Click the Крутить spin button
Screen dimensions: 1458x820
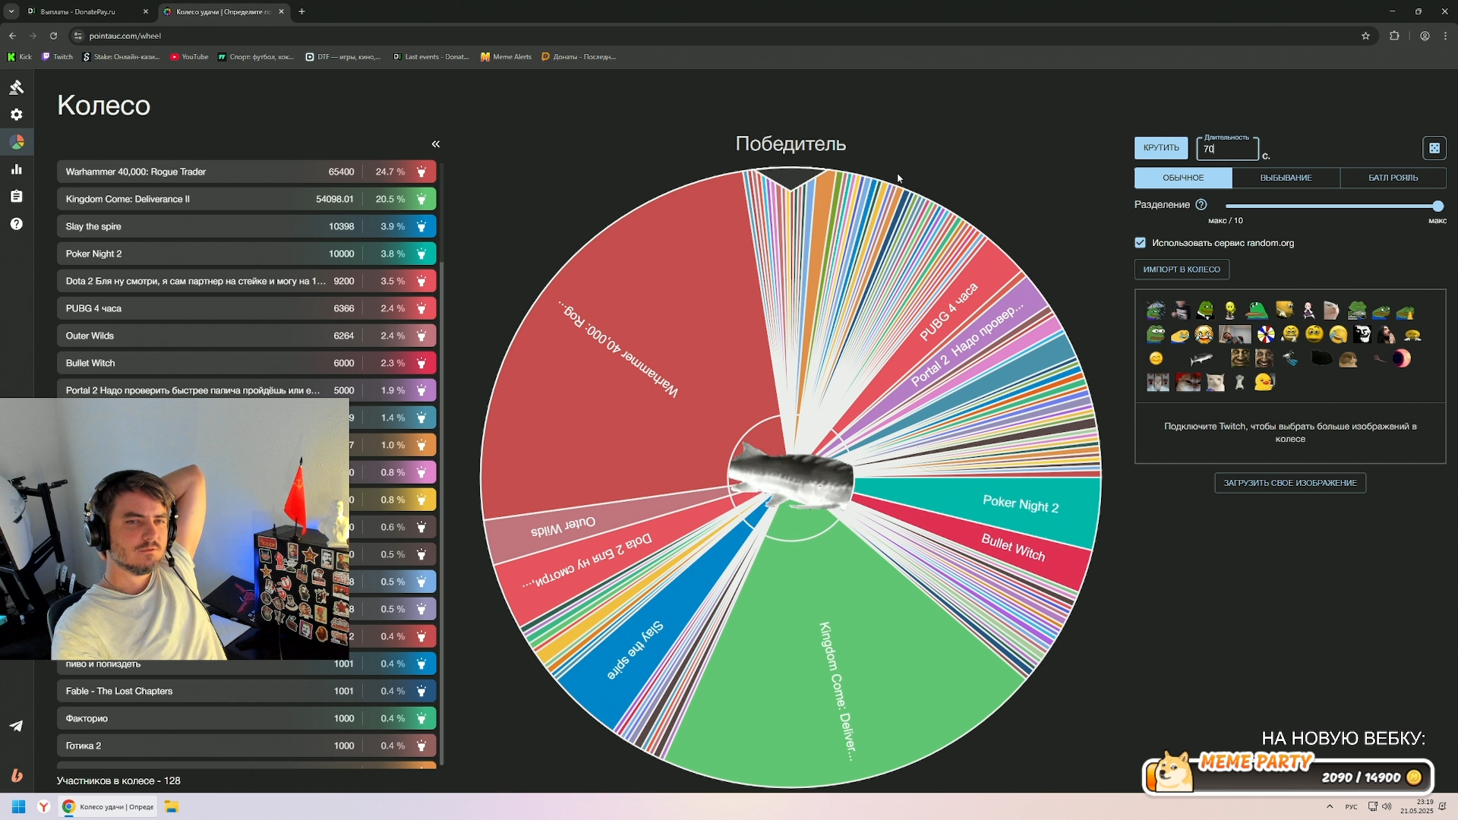pos(1161,148)
